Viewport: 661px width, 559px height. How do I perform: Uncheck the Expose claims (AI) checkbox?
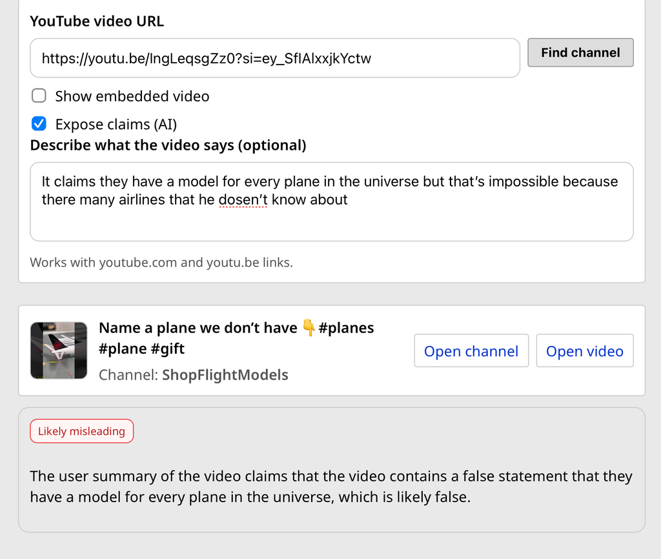click(x=39, y=124)
